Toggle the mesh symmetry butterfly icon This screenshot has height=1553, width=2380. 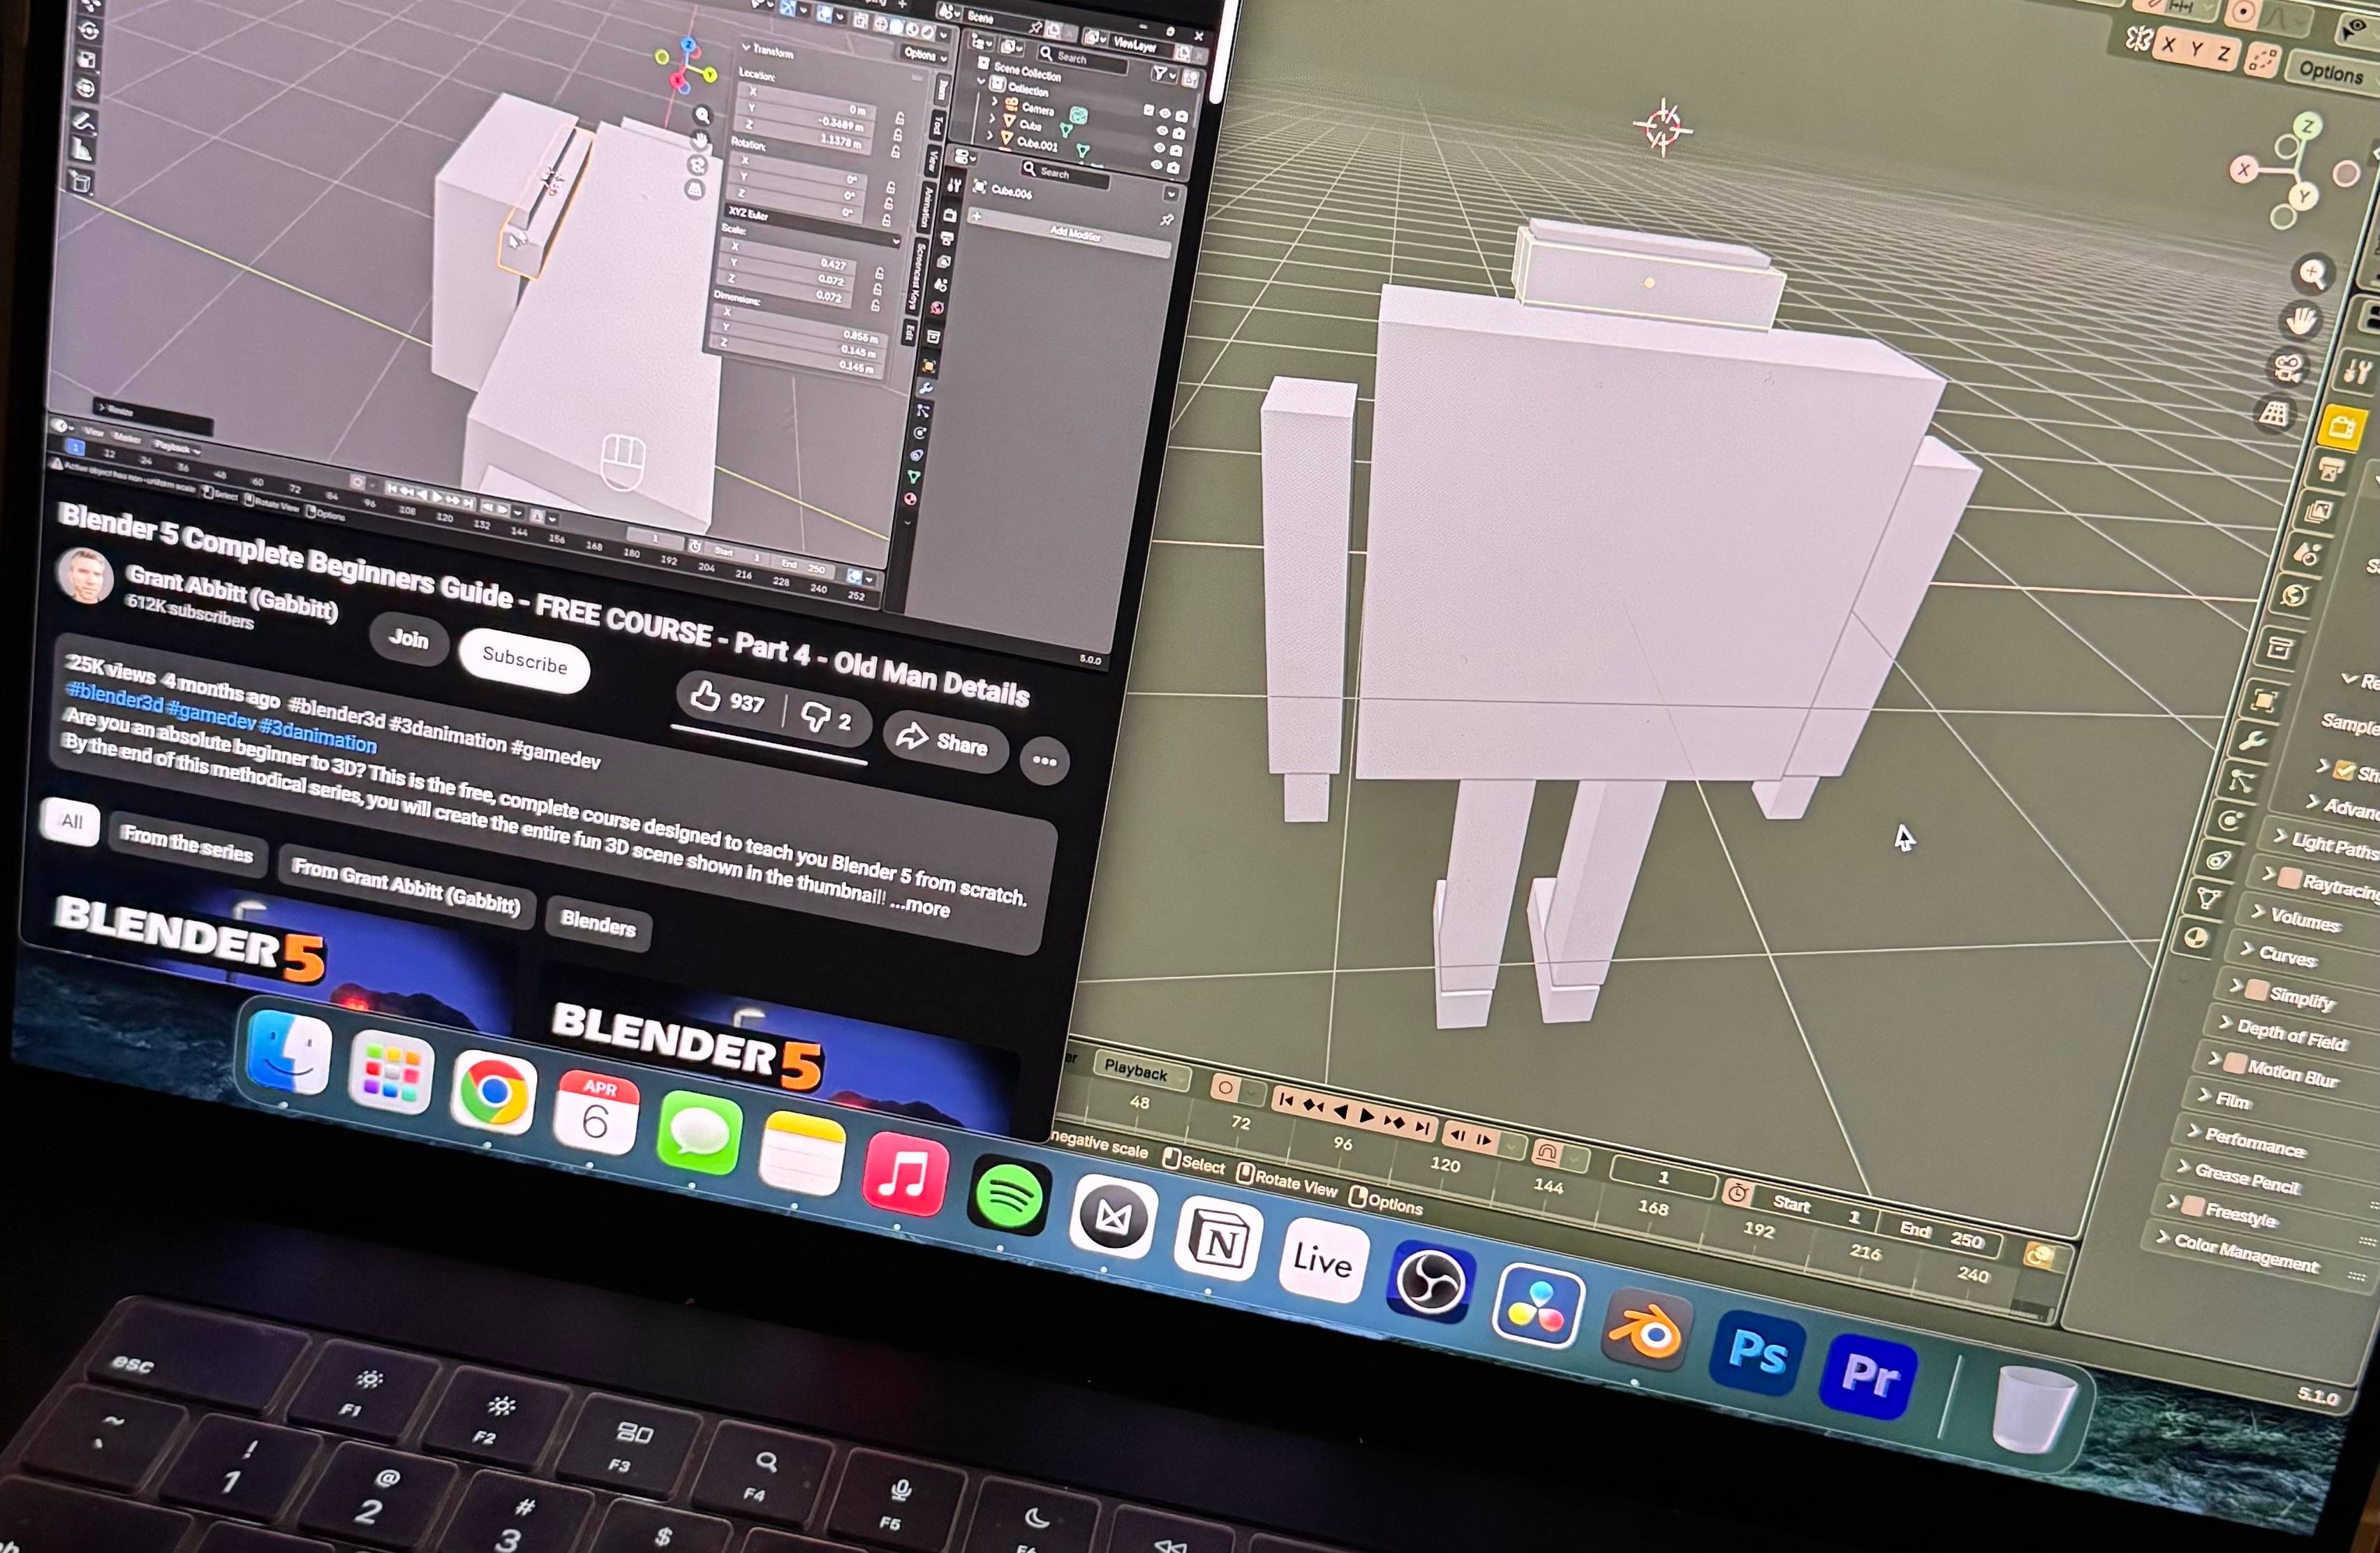pyautogui.click(x=2139, y=38)
